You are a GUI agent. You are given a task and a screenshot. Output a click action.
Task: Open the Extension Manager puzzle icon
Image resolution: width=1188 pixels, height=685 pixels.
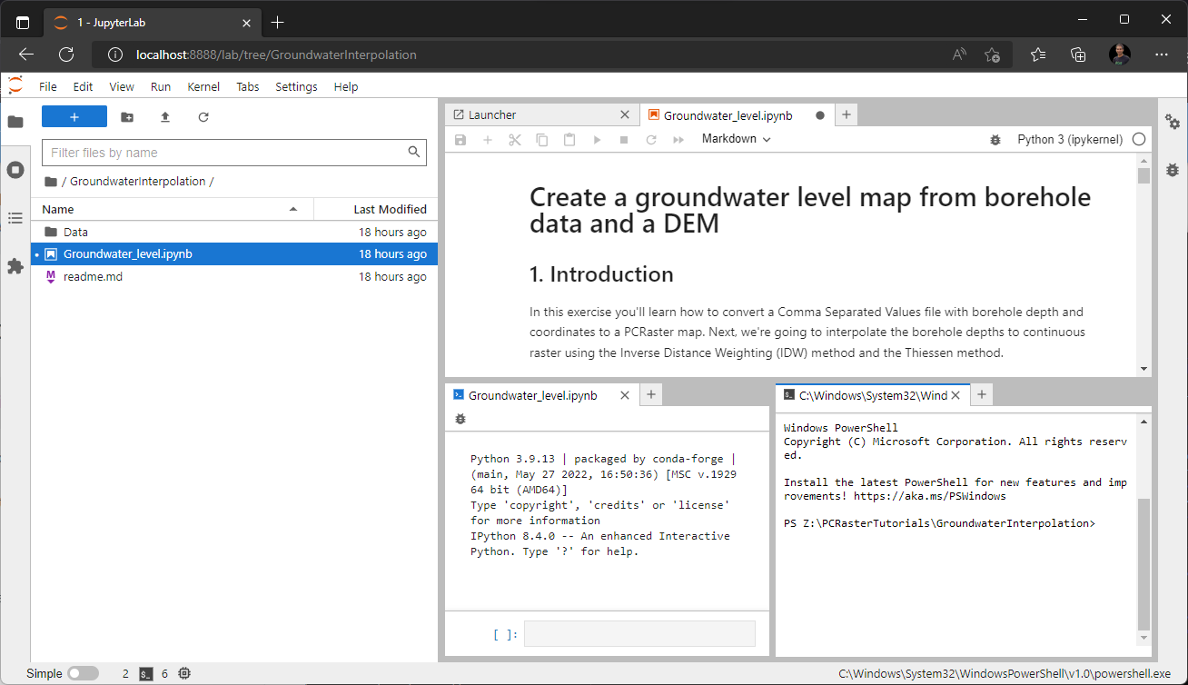click(x=15, y=266)
